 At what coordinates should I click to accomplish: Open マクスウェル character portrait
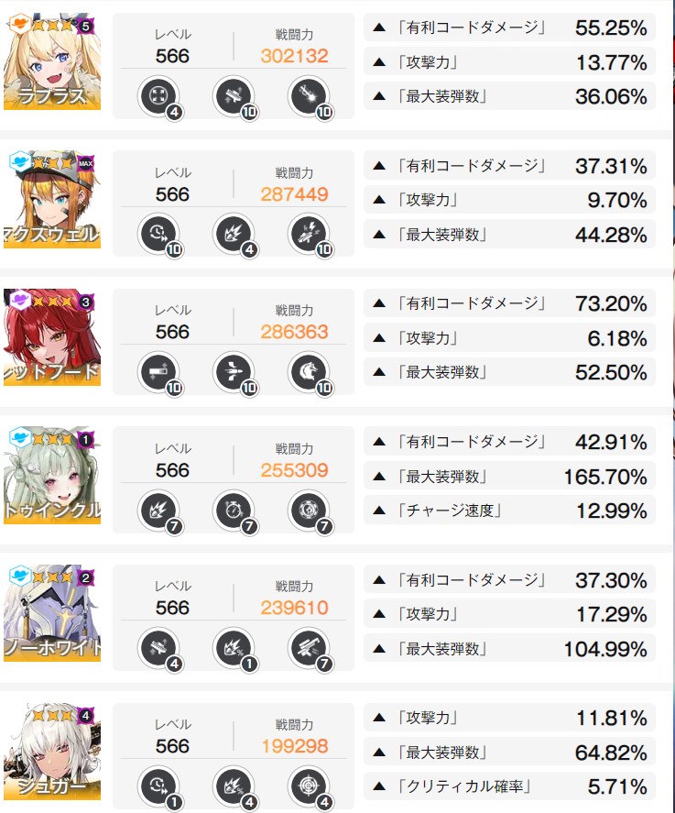(x=52, y=199)
